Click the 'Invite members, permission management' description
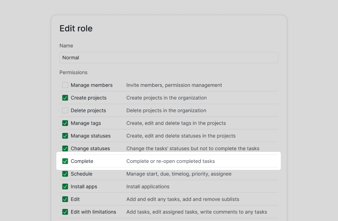The width and height of the screenshot is (338, 221). [174, 85]
